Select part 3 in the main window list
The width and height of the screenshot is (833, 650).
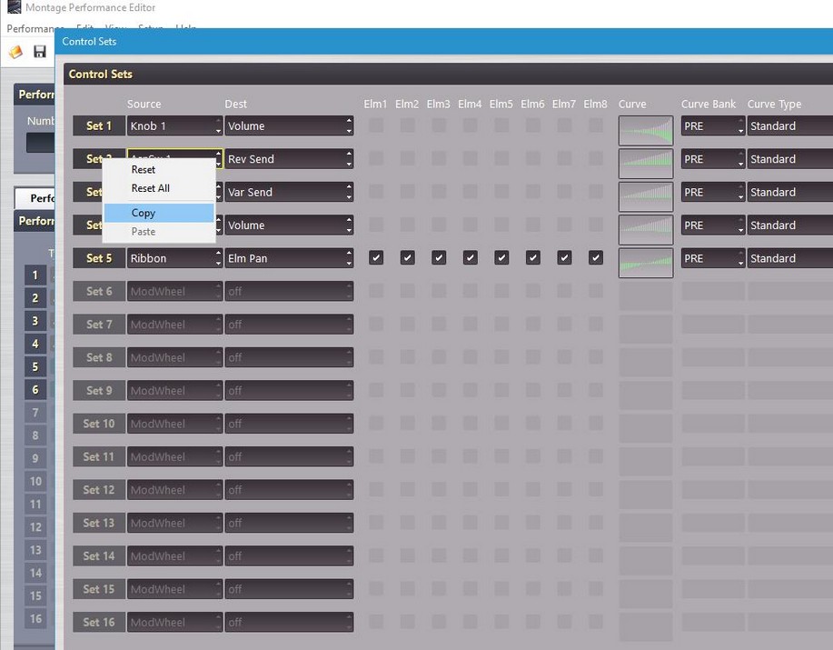35,321
